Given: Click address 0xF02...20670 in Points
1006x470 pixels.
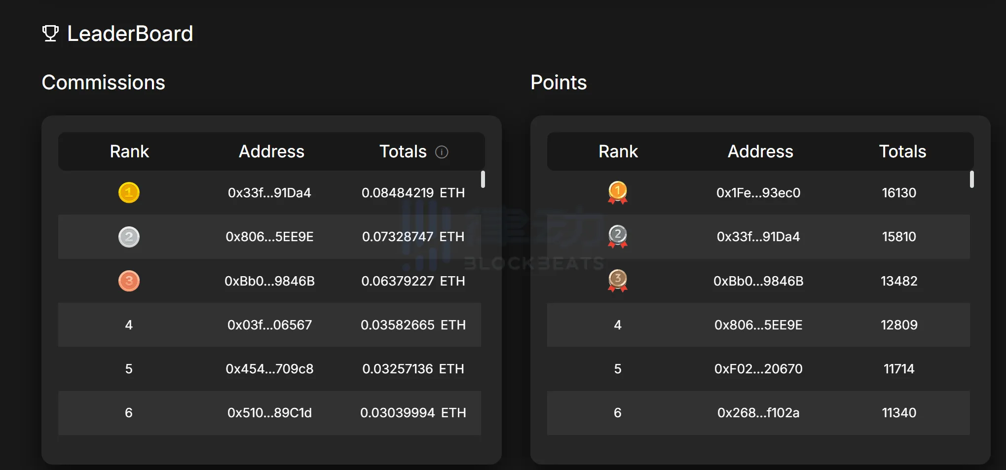Looking at the screenshot, I should point(758,369).
